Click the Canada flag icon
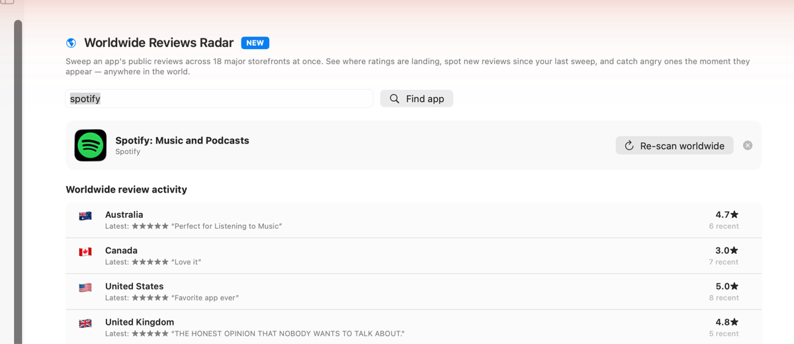The height and width of the screenshot is (344, 794). pyautogui.click(x=85, y=251)
